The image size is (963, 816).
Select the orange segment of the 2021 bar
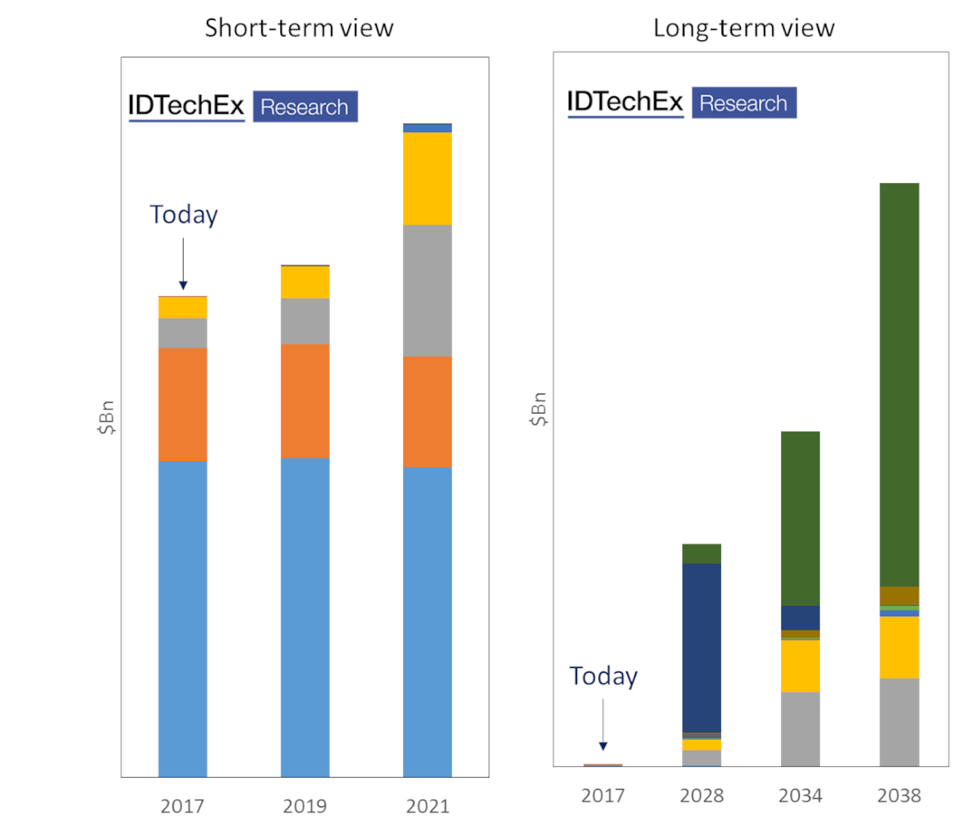427,412
